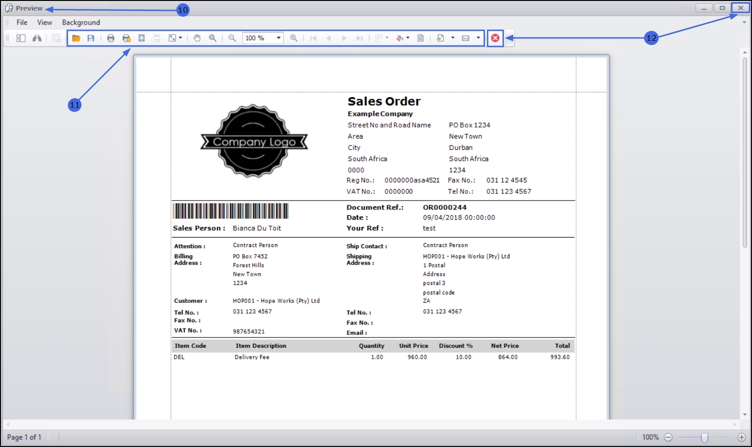The width and height of the screenshot is (752, 447).
Task: Click the Open folder icon in toolbar
Action: (76, 38)
